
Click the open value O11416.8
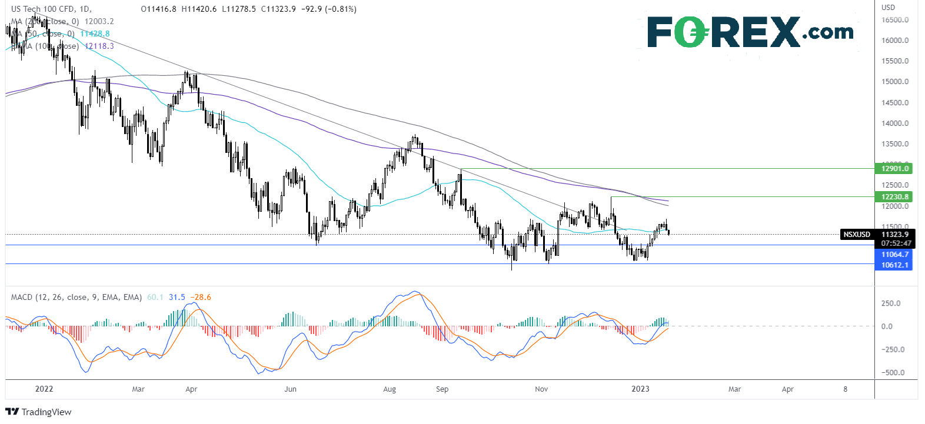(159, 9)
